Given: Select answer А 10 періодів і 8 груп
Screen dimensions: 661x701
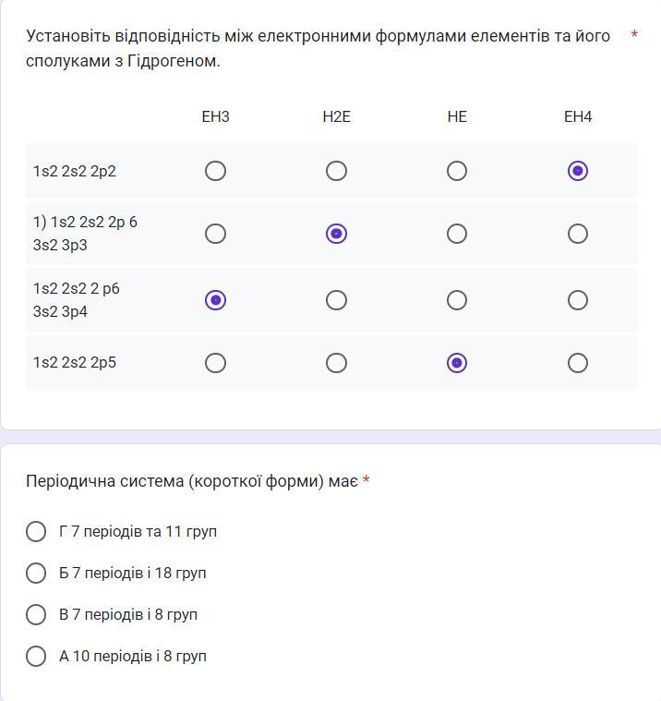Looking at the screenshot, I should point(36,656).
